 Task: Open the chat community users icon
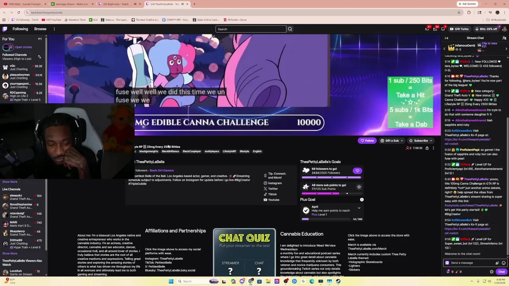(x=504, y=38)
